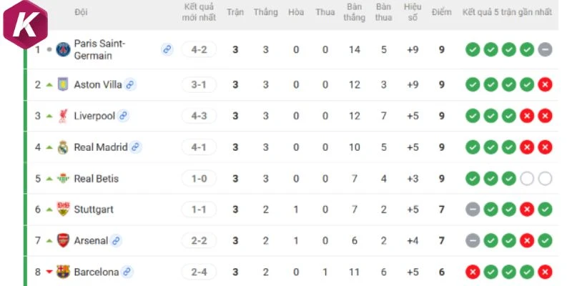Viewport: 572px width, 286px height.
Task: Click the Liverpool club crest
Action: (63, 117)
